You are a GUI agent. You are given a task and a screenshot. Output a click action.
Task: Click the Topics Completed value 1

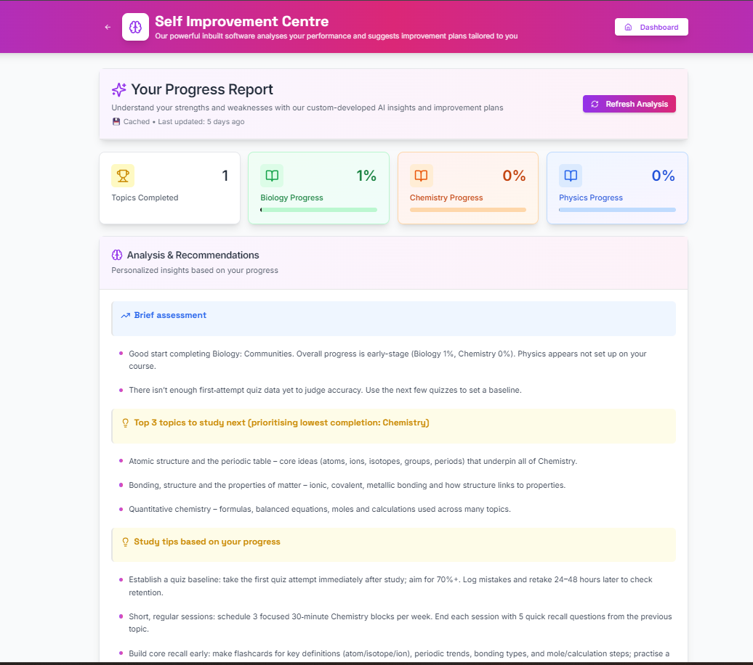point(225,176)
